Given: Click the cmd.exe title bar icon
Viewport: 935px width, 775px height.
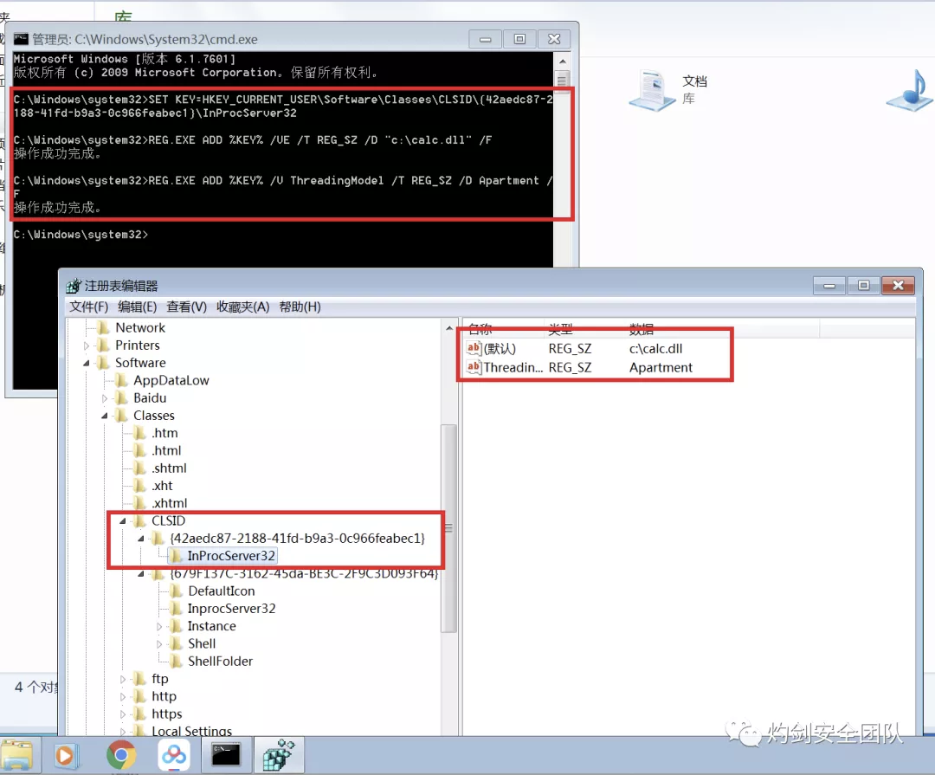Looking at the screenshot, I should tap(21, 39).
